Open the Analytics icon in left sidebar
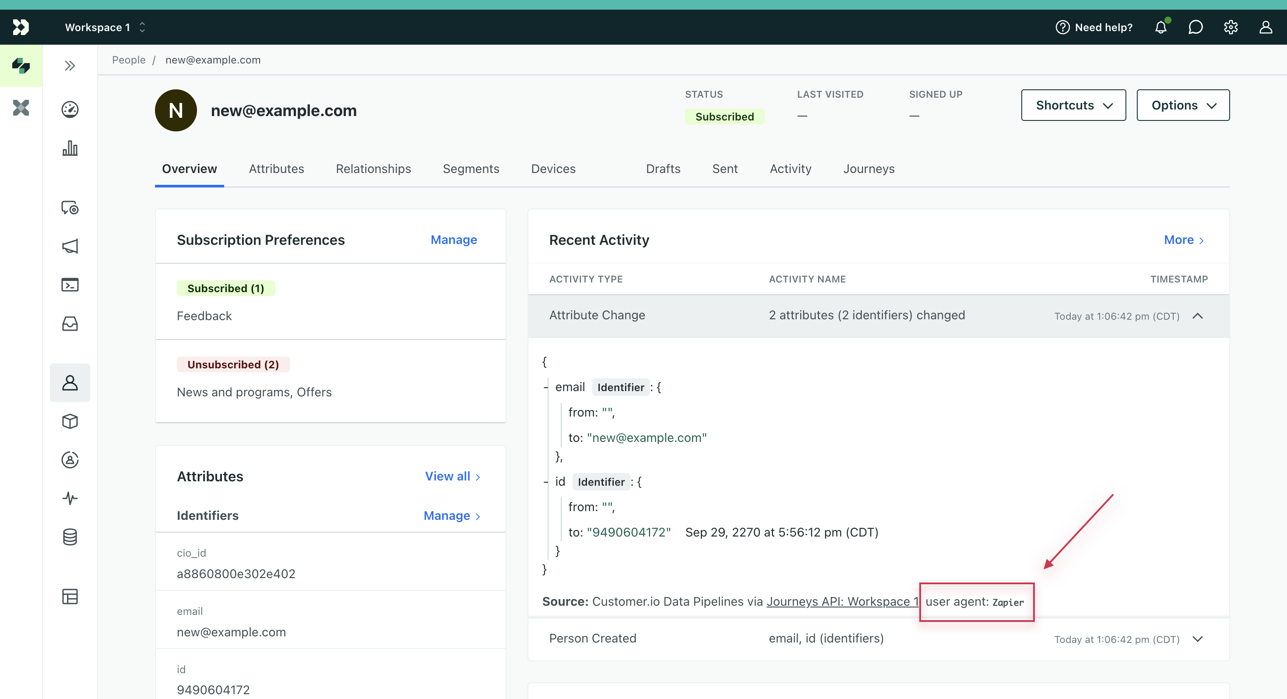The width and height of the screenshot is (1287, 699). 70,149
